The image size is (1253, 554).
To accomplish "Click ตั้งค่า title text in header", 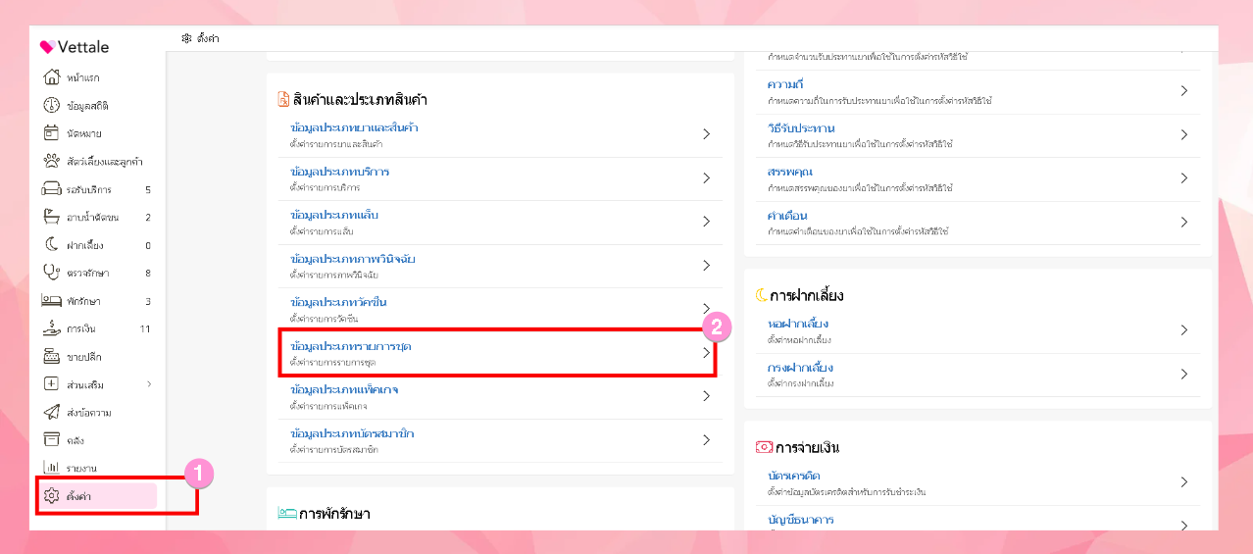I will (208, 38).
